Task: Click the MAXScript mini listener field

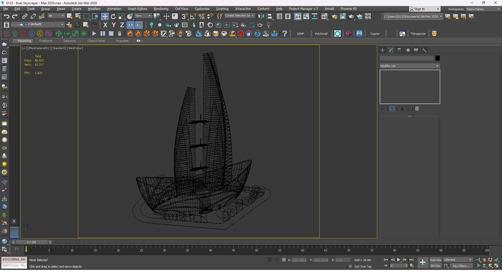Action: (x=14, y=266)
